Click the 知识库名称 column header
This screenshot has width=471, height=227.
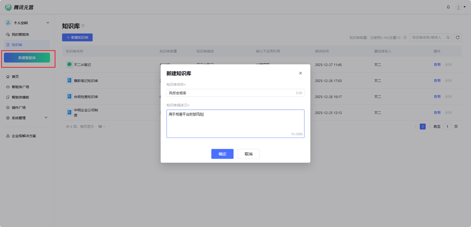[x=75, y=51]
